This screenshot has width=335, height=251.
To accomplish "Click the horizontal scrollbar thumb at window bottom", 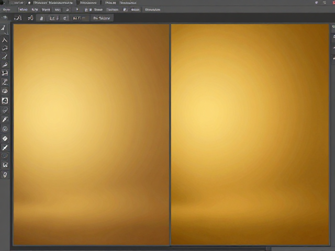I will coord(269,249).
